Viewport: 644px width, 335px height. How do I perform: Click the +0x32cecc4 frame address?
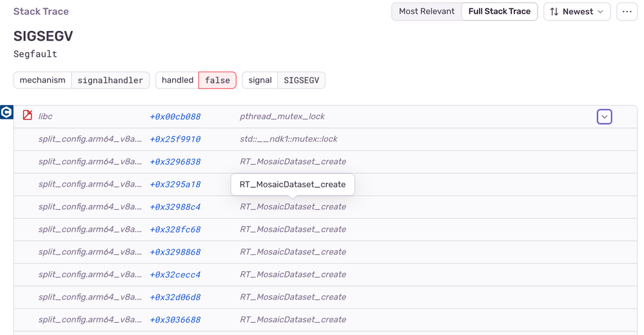(175, 275)
